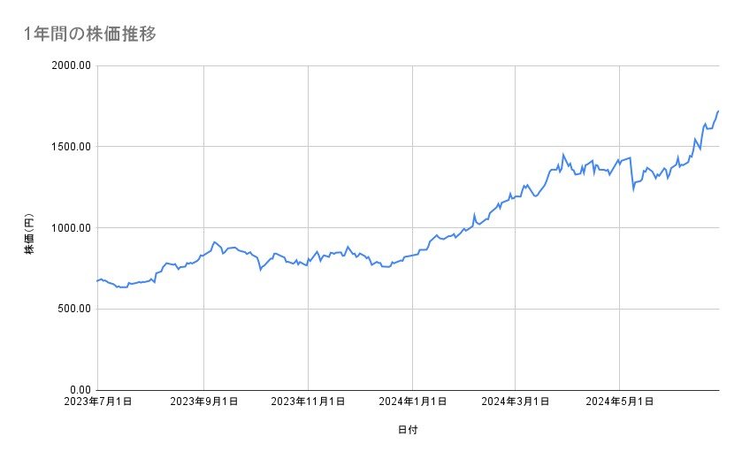The image size is (742, 459).
Task: Select the 2024年5月1日 date label
Action: (619, 402)
